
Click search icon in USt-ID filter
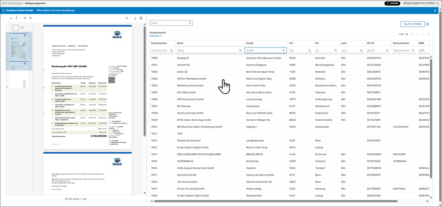click(387, 50)
